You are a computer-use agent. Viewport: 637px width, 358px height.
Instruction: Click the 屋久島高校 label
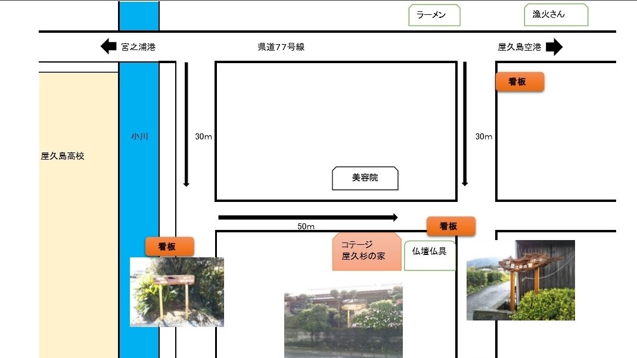click(x=63, y=156)
